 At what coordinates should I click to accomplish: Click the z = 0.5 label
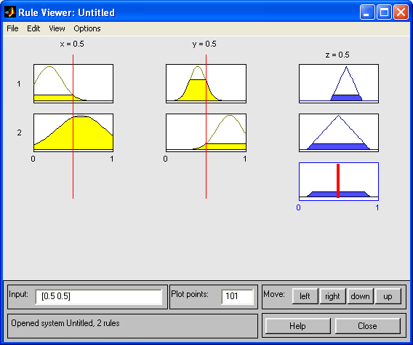coord(337,55)
